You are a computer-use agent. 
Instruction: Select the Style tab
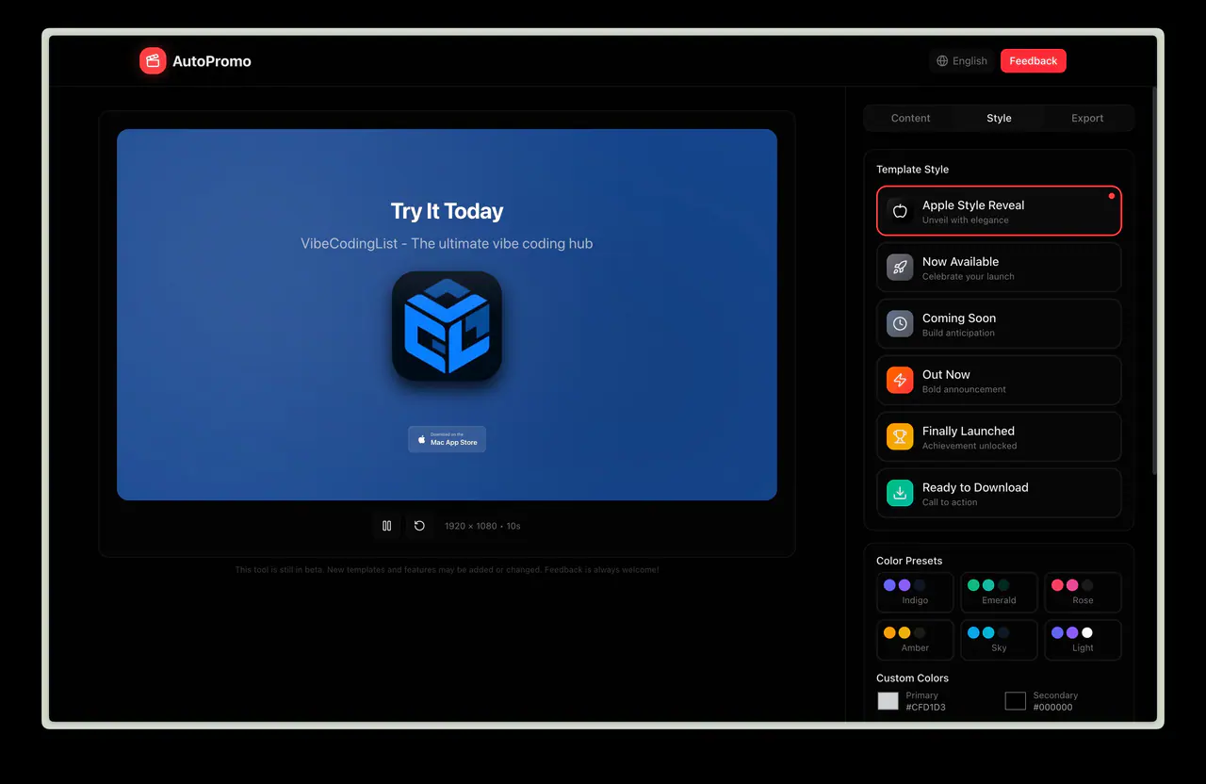coord(999,119)
